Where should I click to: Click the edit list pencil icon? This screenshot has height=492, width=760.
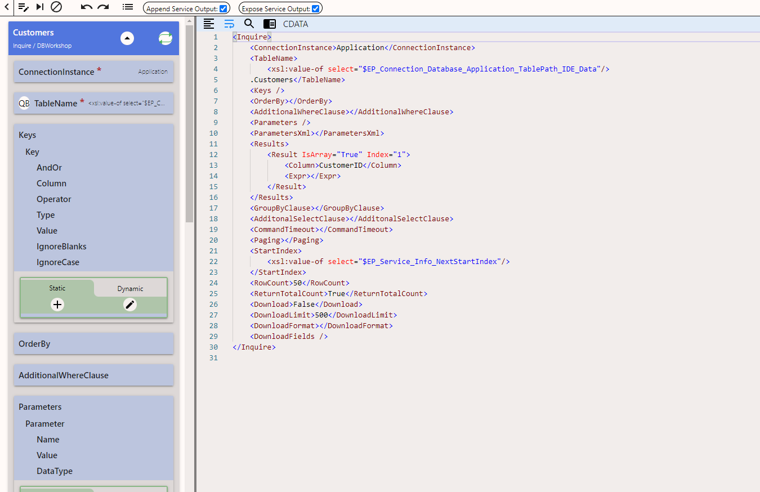[23, 7]
